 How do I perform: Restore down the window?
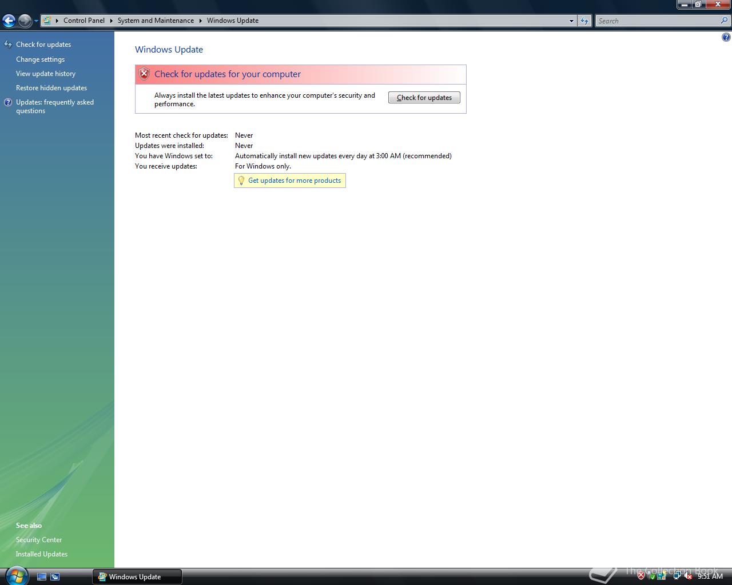pos(698,5)
